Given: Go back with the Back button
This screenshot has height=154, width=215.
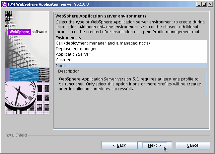Looking at the screenshot, I should point(119,145).
